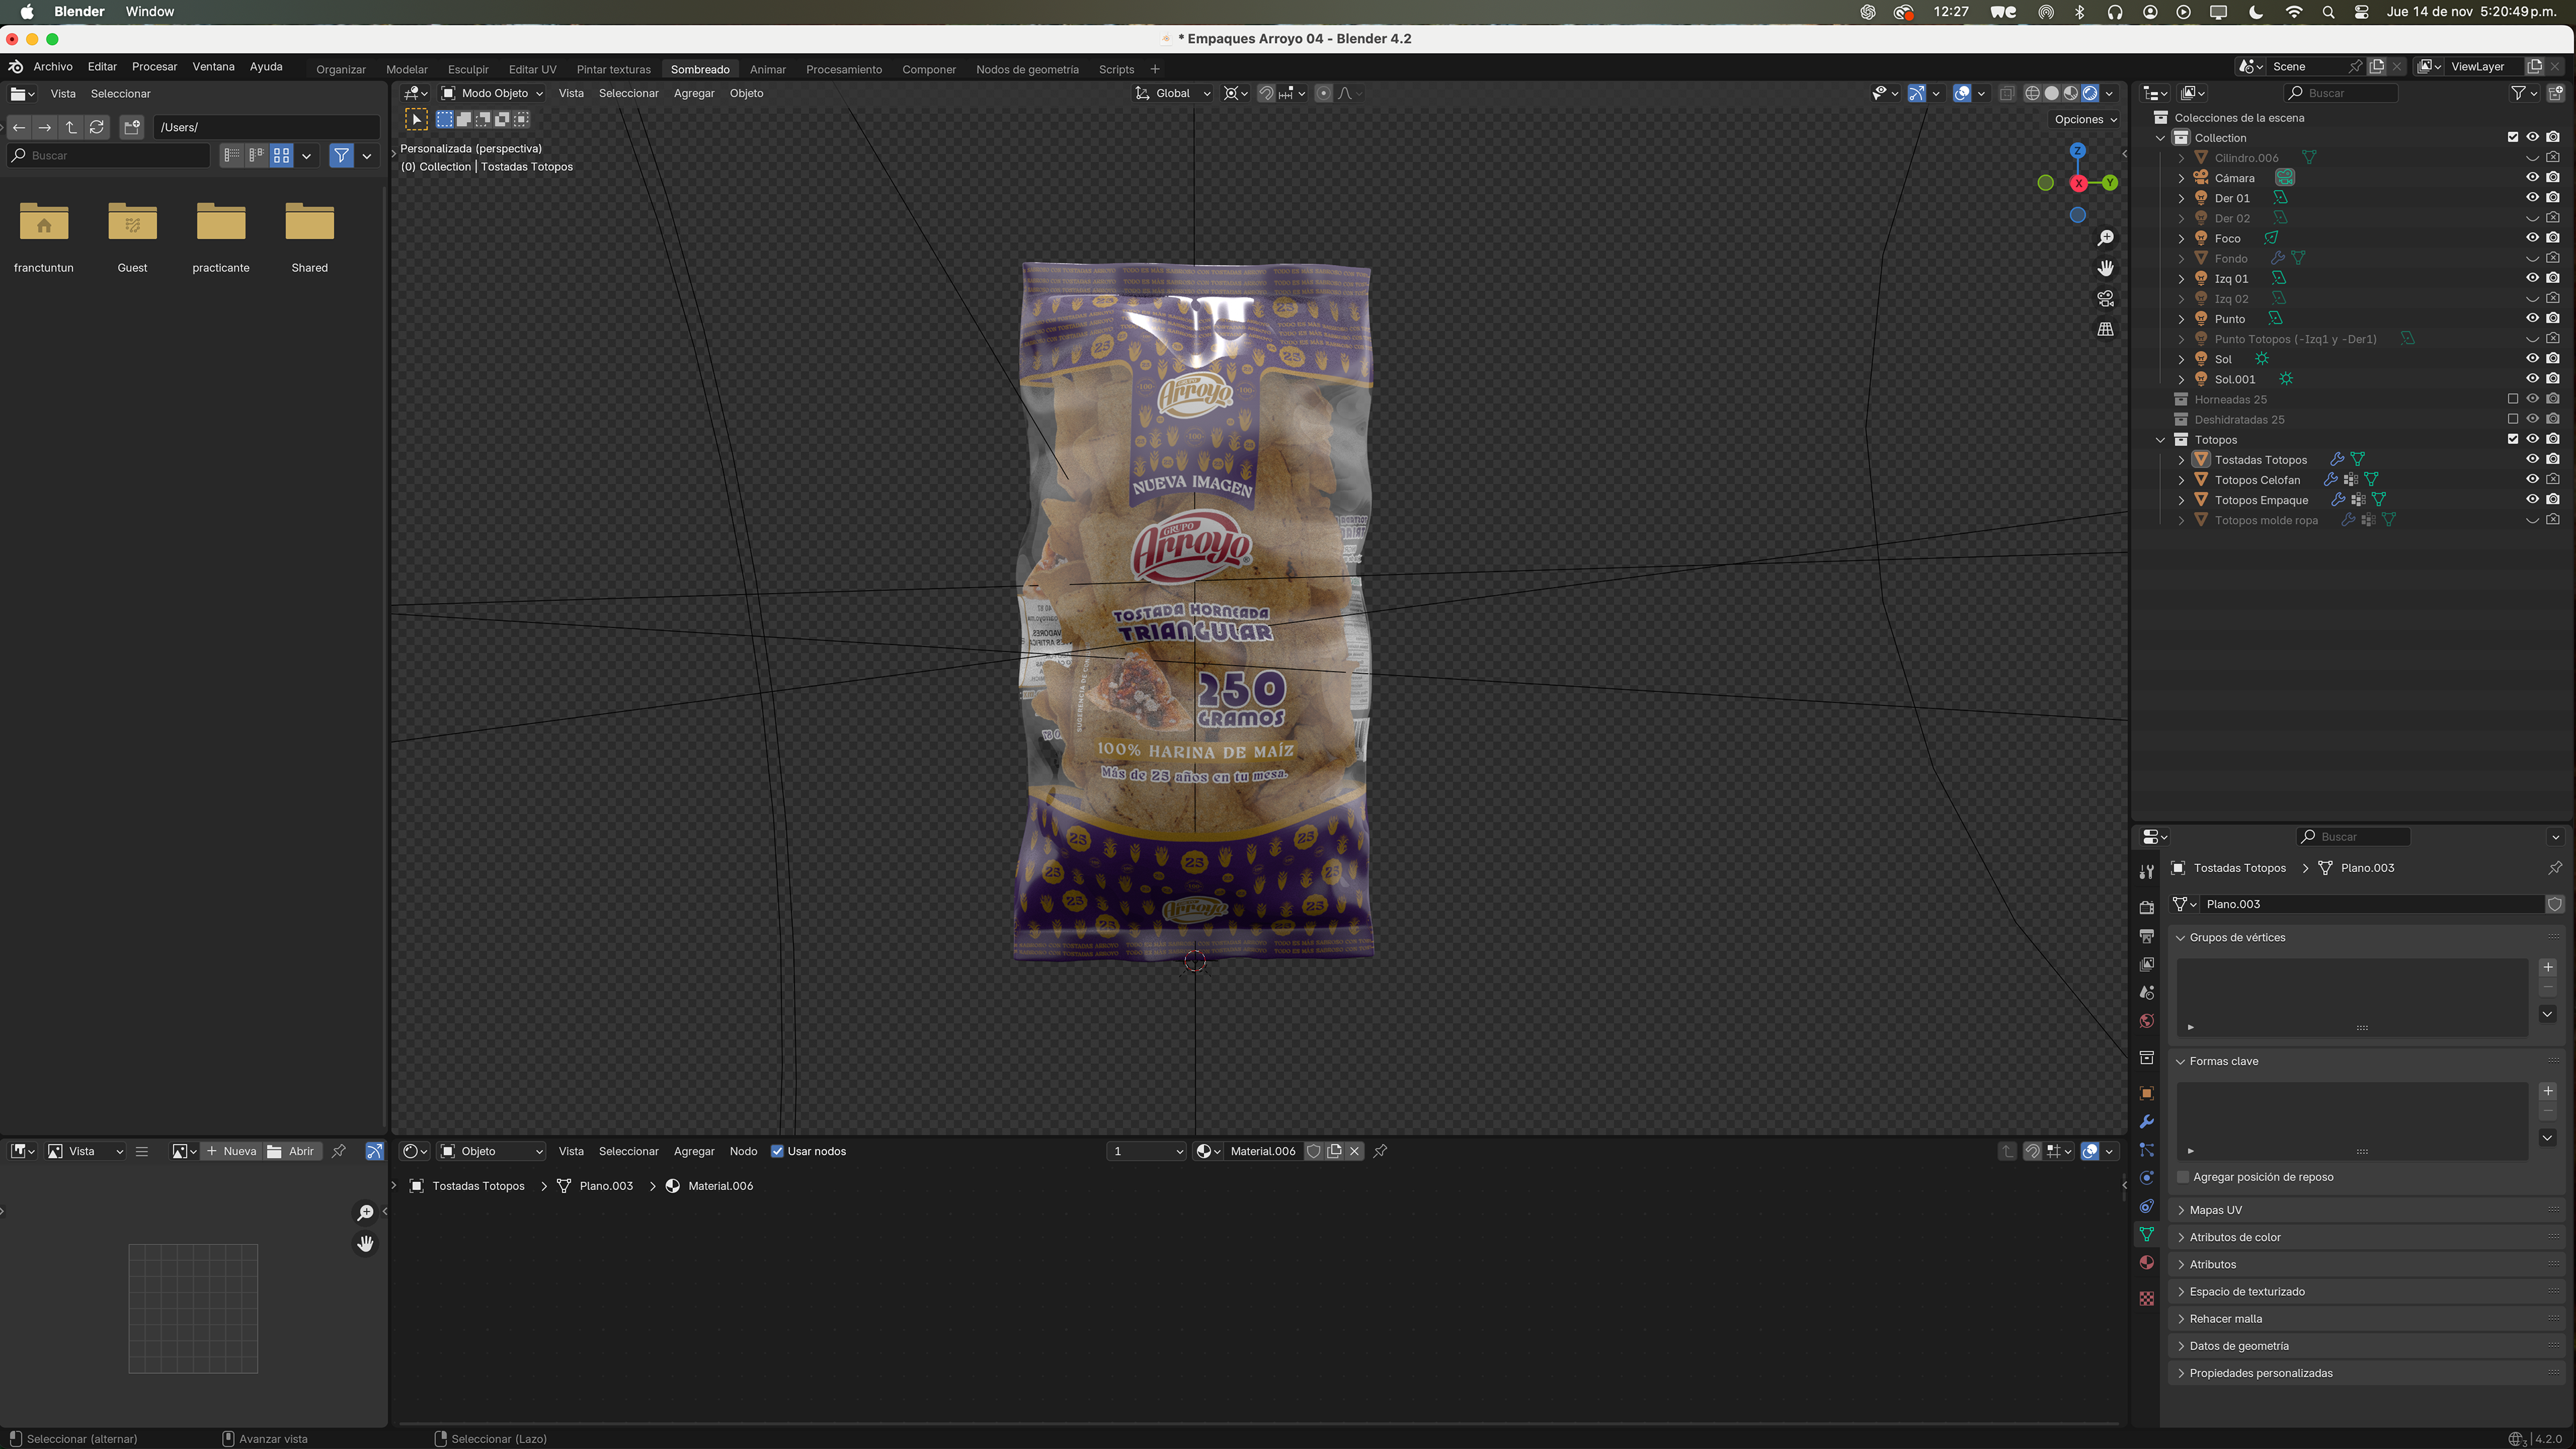Image resolution: width=2576 pixels, height=1449 pixels.
Task: Hide Totopos Celofan eye icon
Action: (2532, 479)
